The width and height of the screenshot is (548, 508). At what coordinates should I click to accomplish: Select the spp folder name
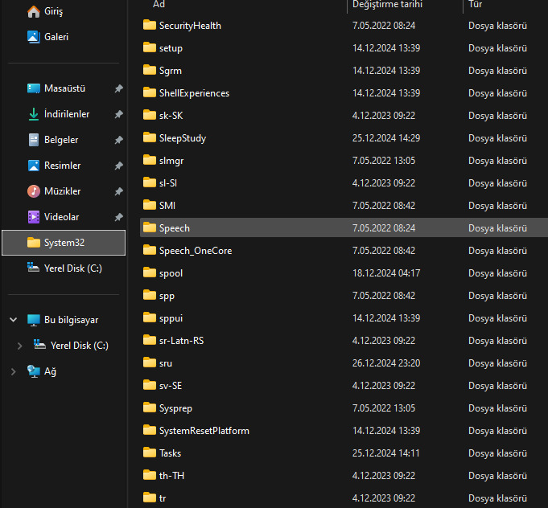click(167, 296)
